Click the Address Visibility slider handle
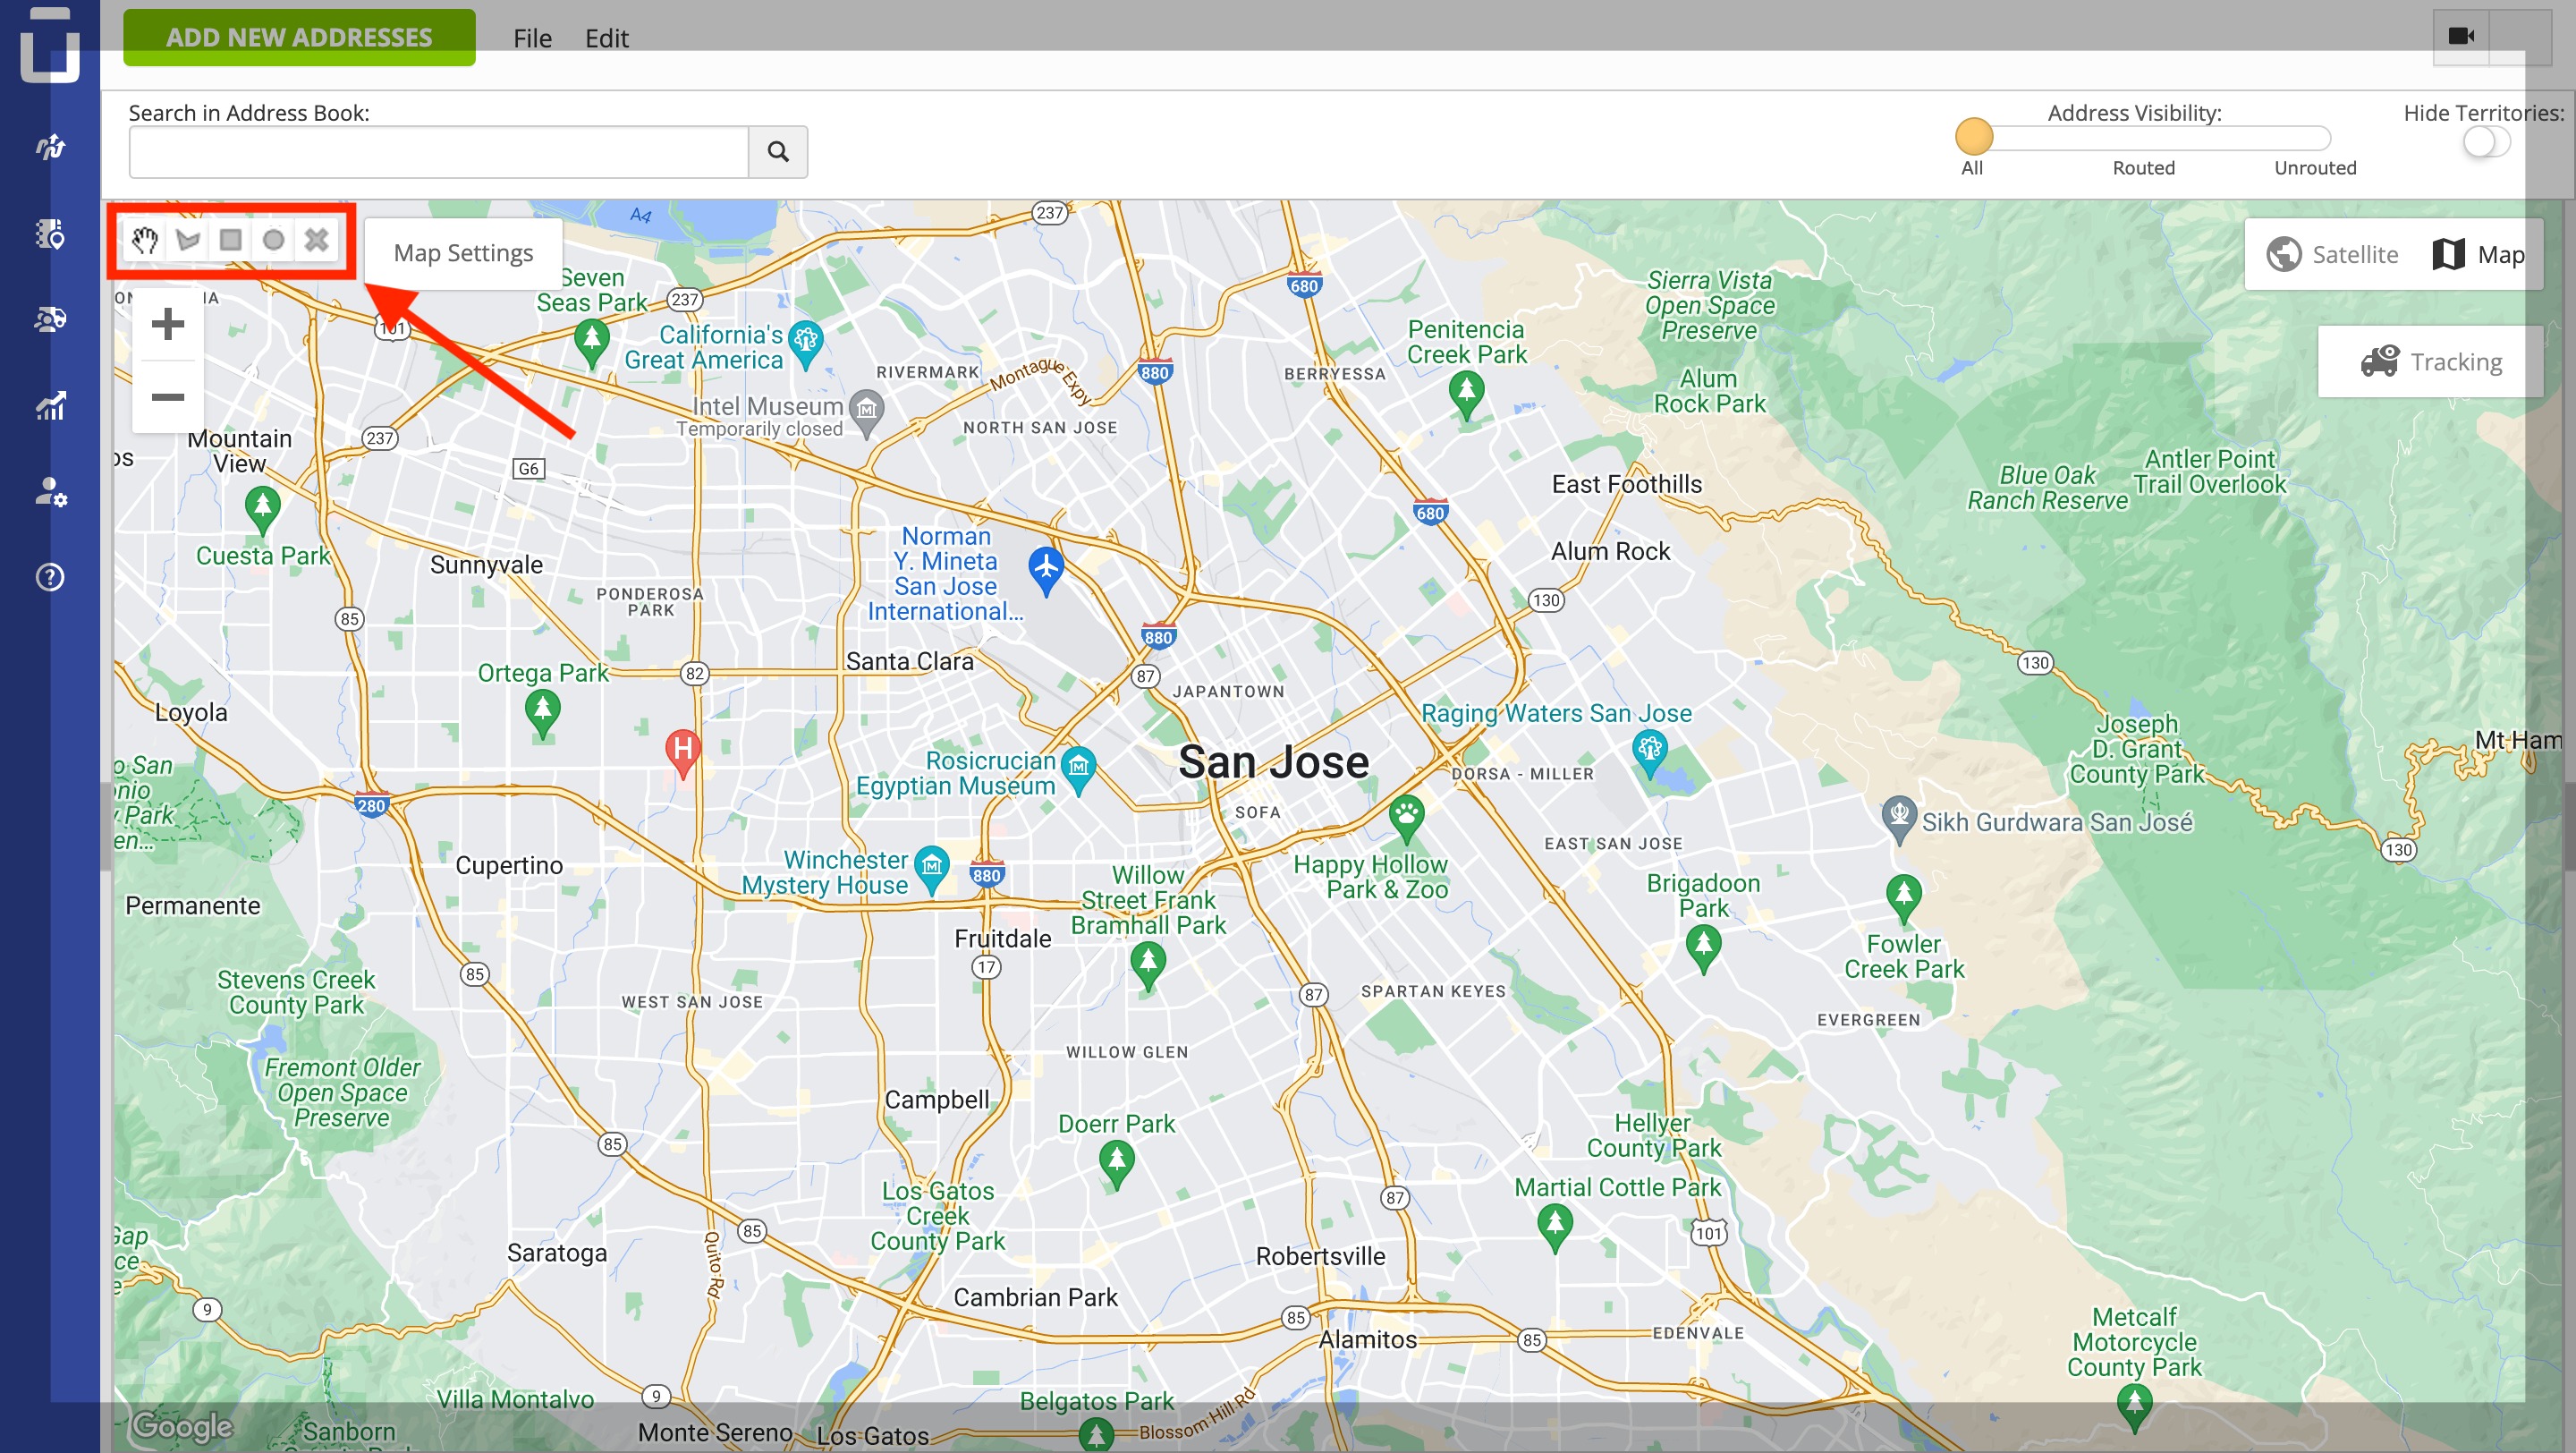2576x1453 pixels. pyautogui.click(x=1974, y=136)
